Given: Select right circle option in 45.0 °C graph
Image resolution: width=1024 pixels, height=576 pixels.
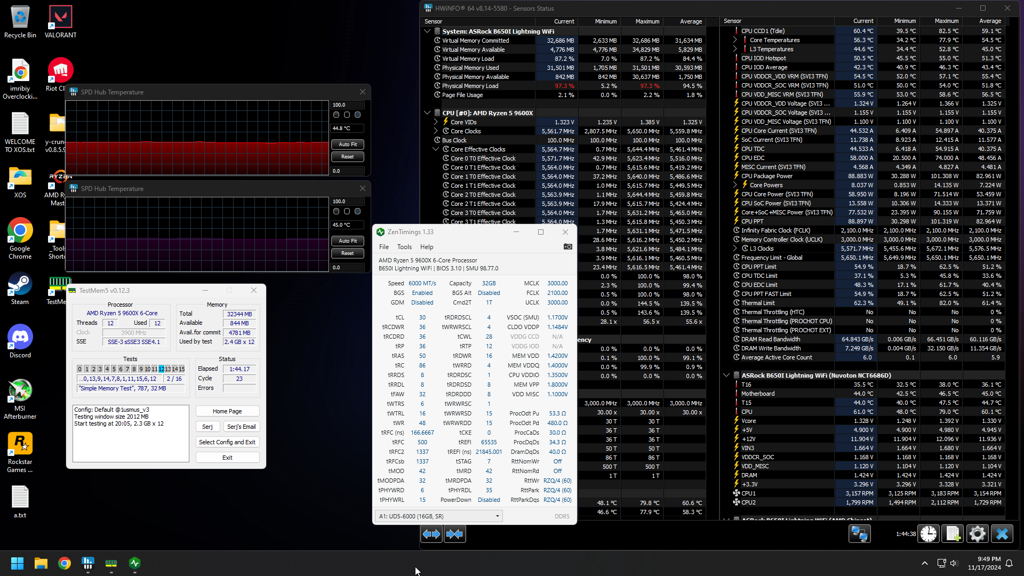Looking at the screenshot, I should 357,211.
